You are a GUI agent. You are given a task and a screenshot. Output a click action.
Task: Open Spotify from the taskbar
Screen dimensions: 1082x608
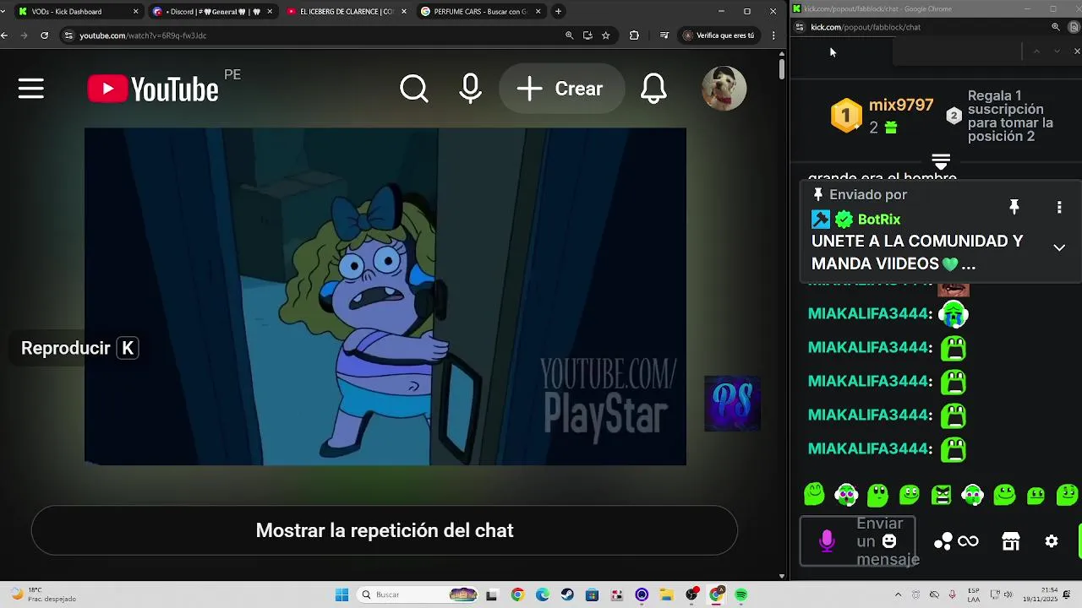pyautogui.click(x=741, y=594)
